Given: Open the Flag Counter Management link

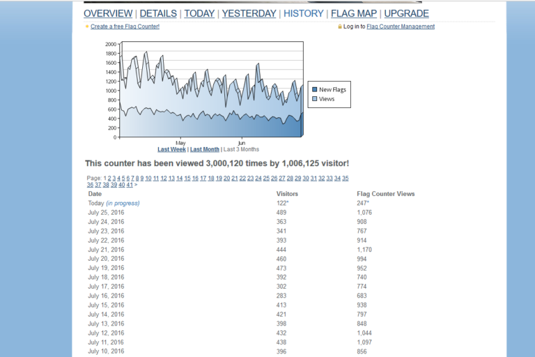Looking at the screenshot, I should pyautogui.click(x=401, y=26).
